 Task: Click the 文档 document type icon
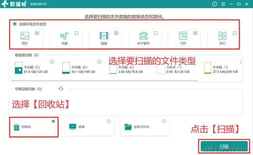pyautogui.click(x=183, y=36)
